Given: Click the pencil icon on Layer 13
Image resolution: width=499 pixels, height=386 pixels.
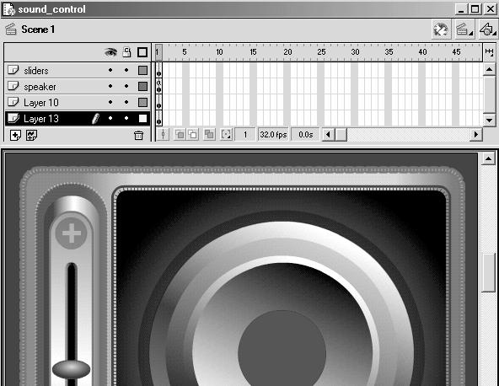Looking at the screenshot, I should 95,118.
